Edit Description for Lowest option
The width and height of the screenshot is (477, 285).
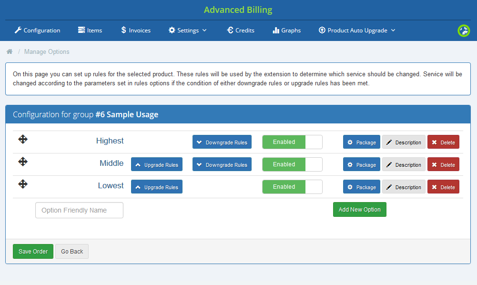pyautogui.click(x=404, y=187)
